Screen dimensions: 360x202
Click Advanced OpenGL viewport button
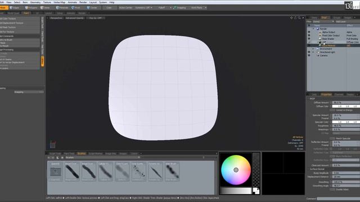click(x=74, y=18)
